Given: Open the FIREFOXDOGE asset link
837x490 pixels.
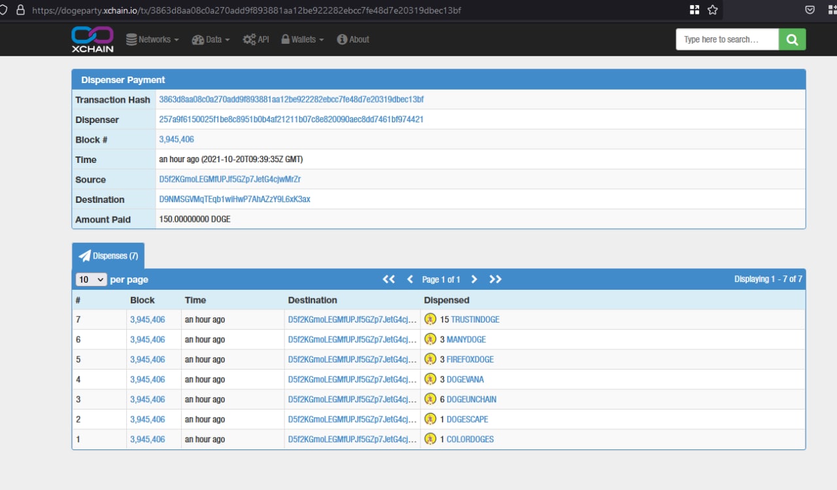Looking at the screenshot, I should tap(470, 359).
